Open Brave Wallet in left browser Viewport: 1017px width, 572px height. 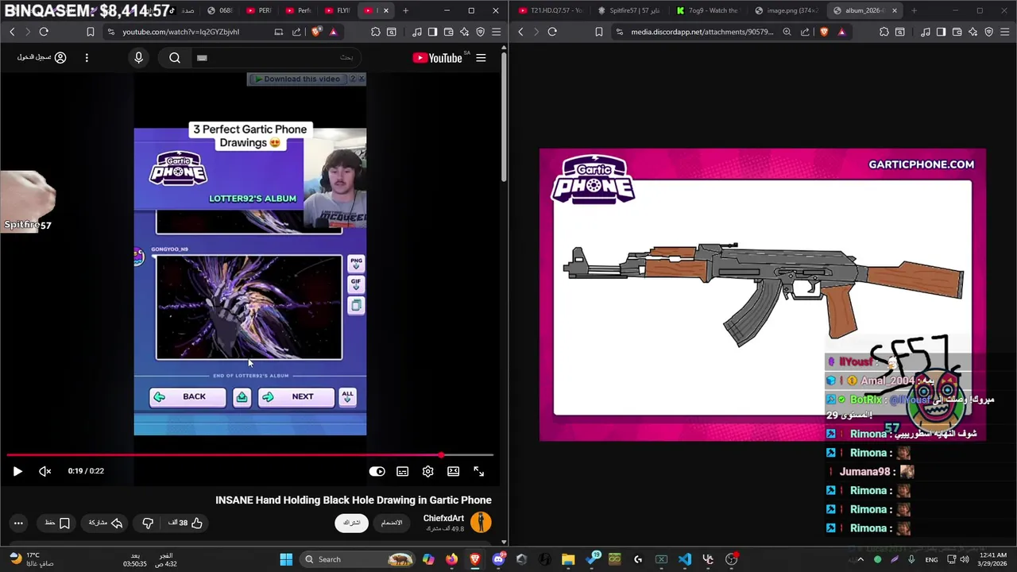point(448,32)
